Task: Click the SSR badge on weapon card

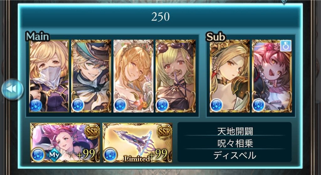Action: click(x=164, y=132)
